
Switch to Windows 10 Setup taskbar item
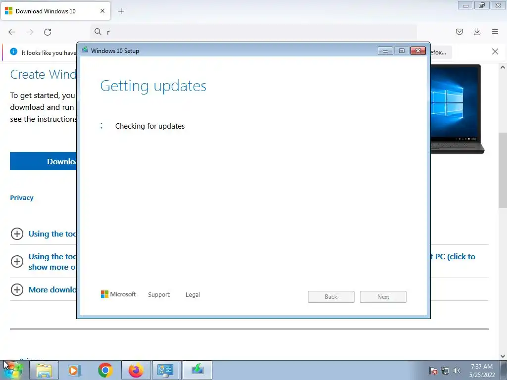(x=198, y=370)
